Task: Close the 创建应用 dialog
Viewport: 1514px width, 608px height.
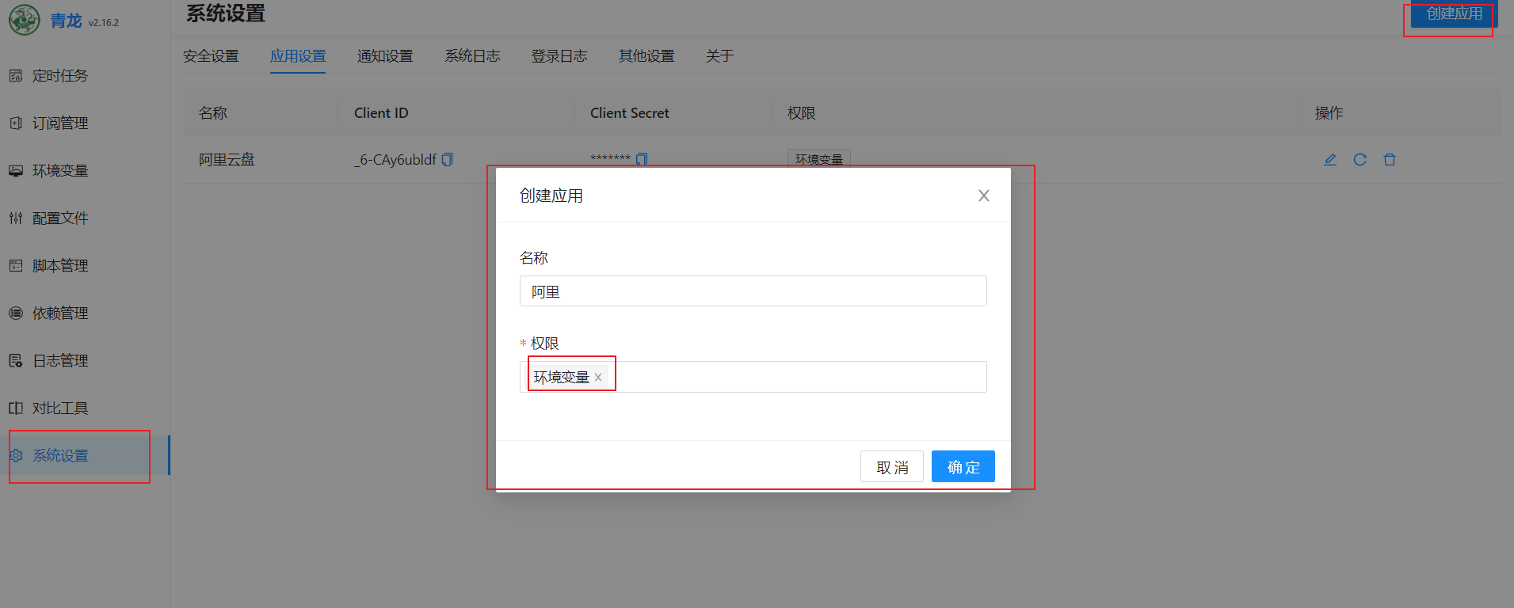Action: pos(984,196)
